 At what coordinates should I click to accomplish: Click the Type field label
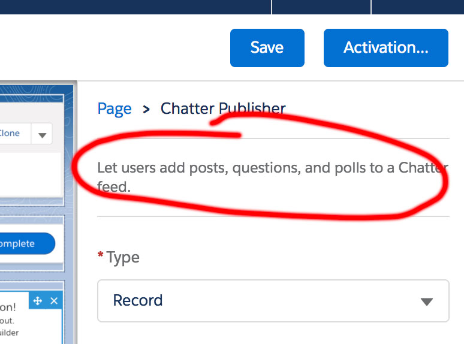coord(123,257)
